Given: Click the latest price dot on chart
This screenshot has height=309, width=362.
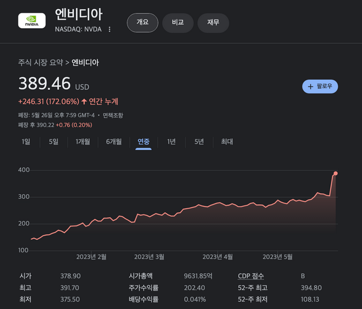Looking at the screenshot, I should 335,174.
